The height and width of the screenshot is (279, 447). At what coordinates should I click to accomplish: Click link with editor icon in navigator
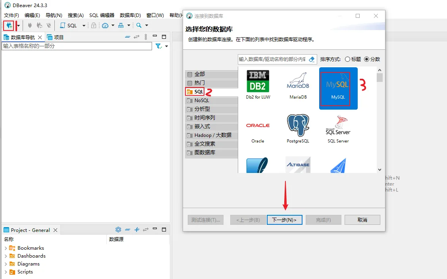click(x=137, y=37)
